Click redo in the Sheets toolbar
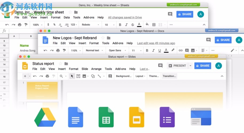The image size is (244, 133). pyautogui.click(x=14, y=25)
